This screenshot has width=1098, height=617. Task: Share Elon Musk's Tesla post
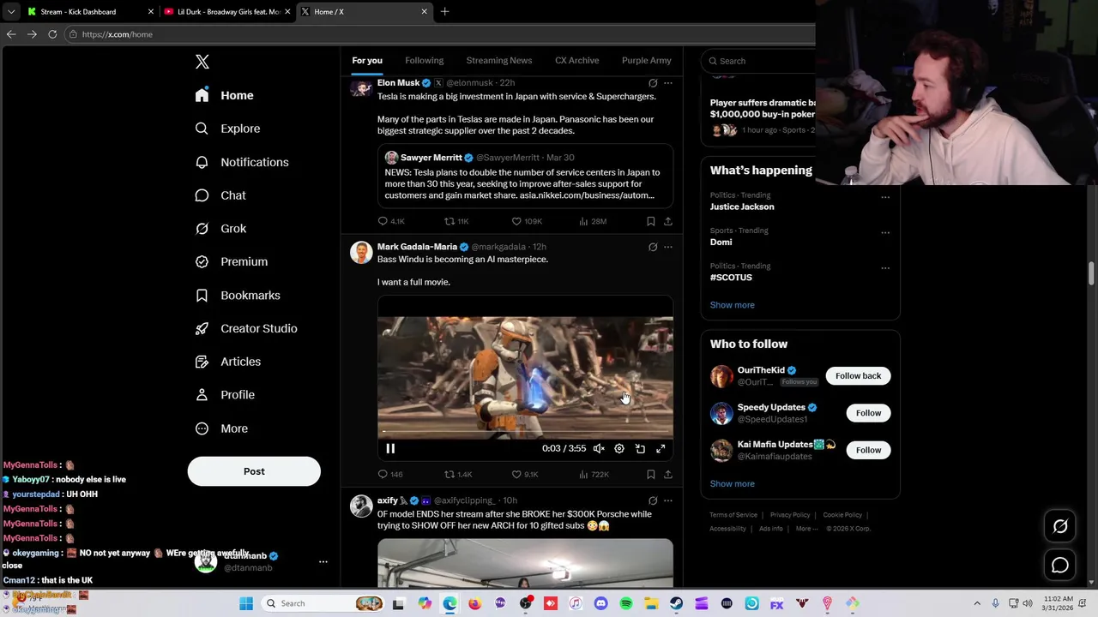click(x=668, y=221)
